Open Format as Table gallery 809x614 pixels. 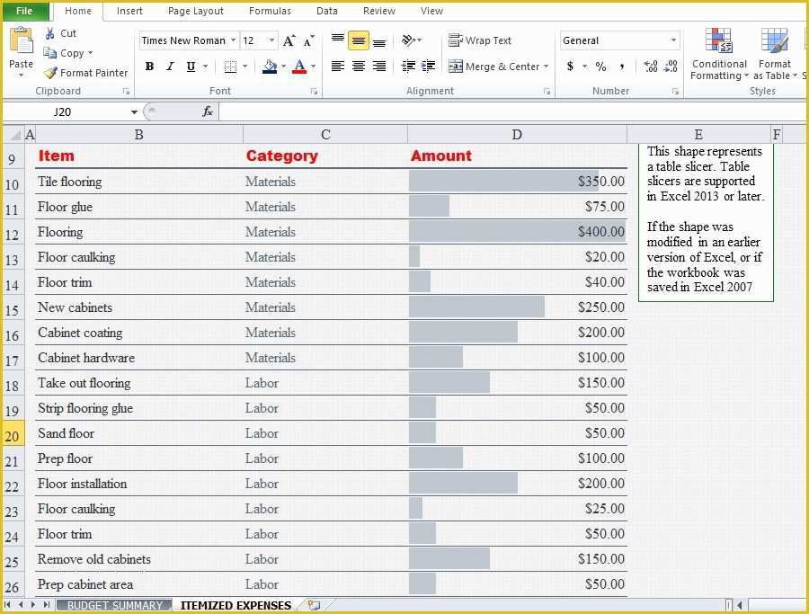(x=775, y=55)
